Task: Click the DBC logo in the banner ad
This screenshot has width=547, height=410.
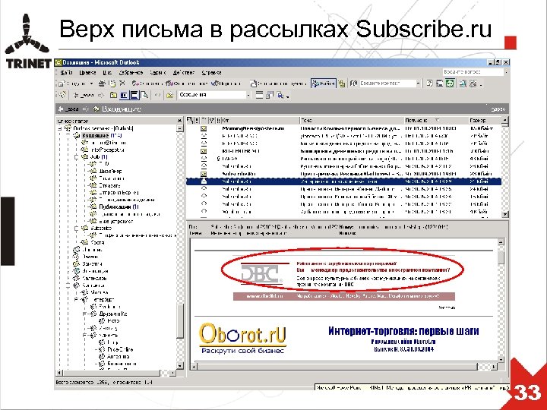Action: 261,274
